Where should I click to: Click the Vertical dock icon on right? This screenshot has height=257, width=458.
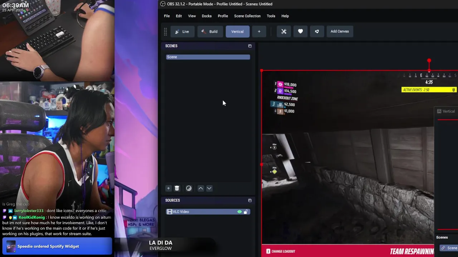(439, 111)
